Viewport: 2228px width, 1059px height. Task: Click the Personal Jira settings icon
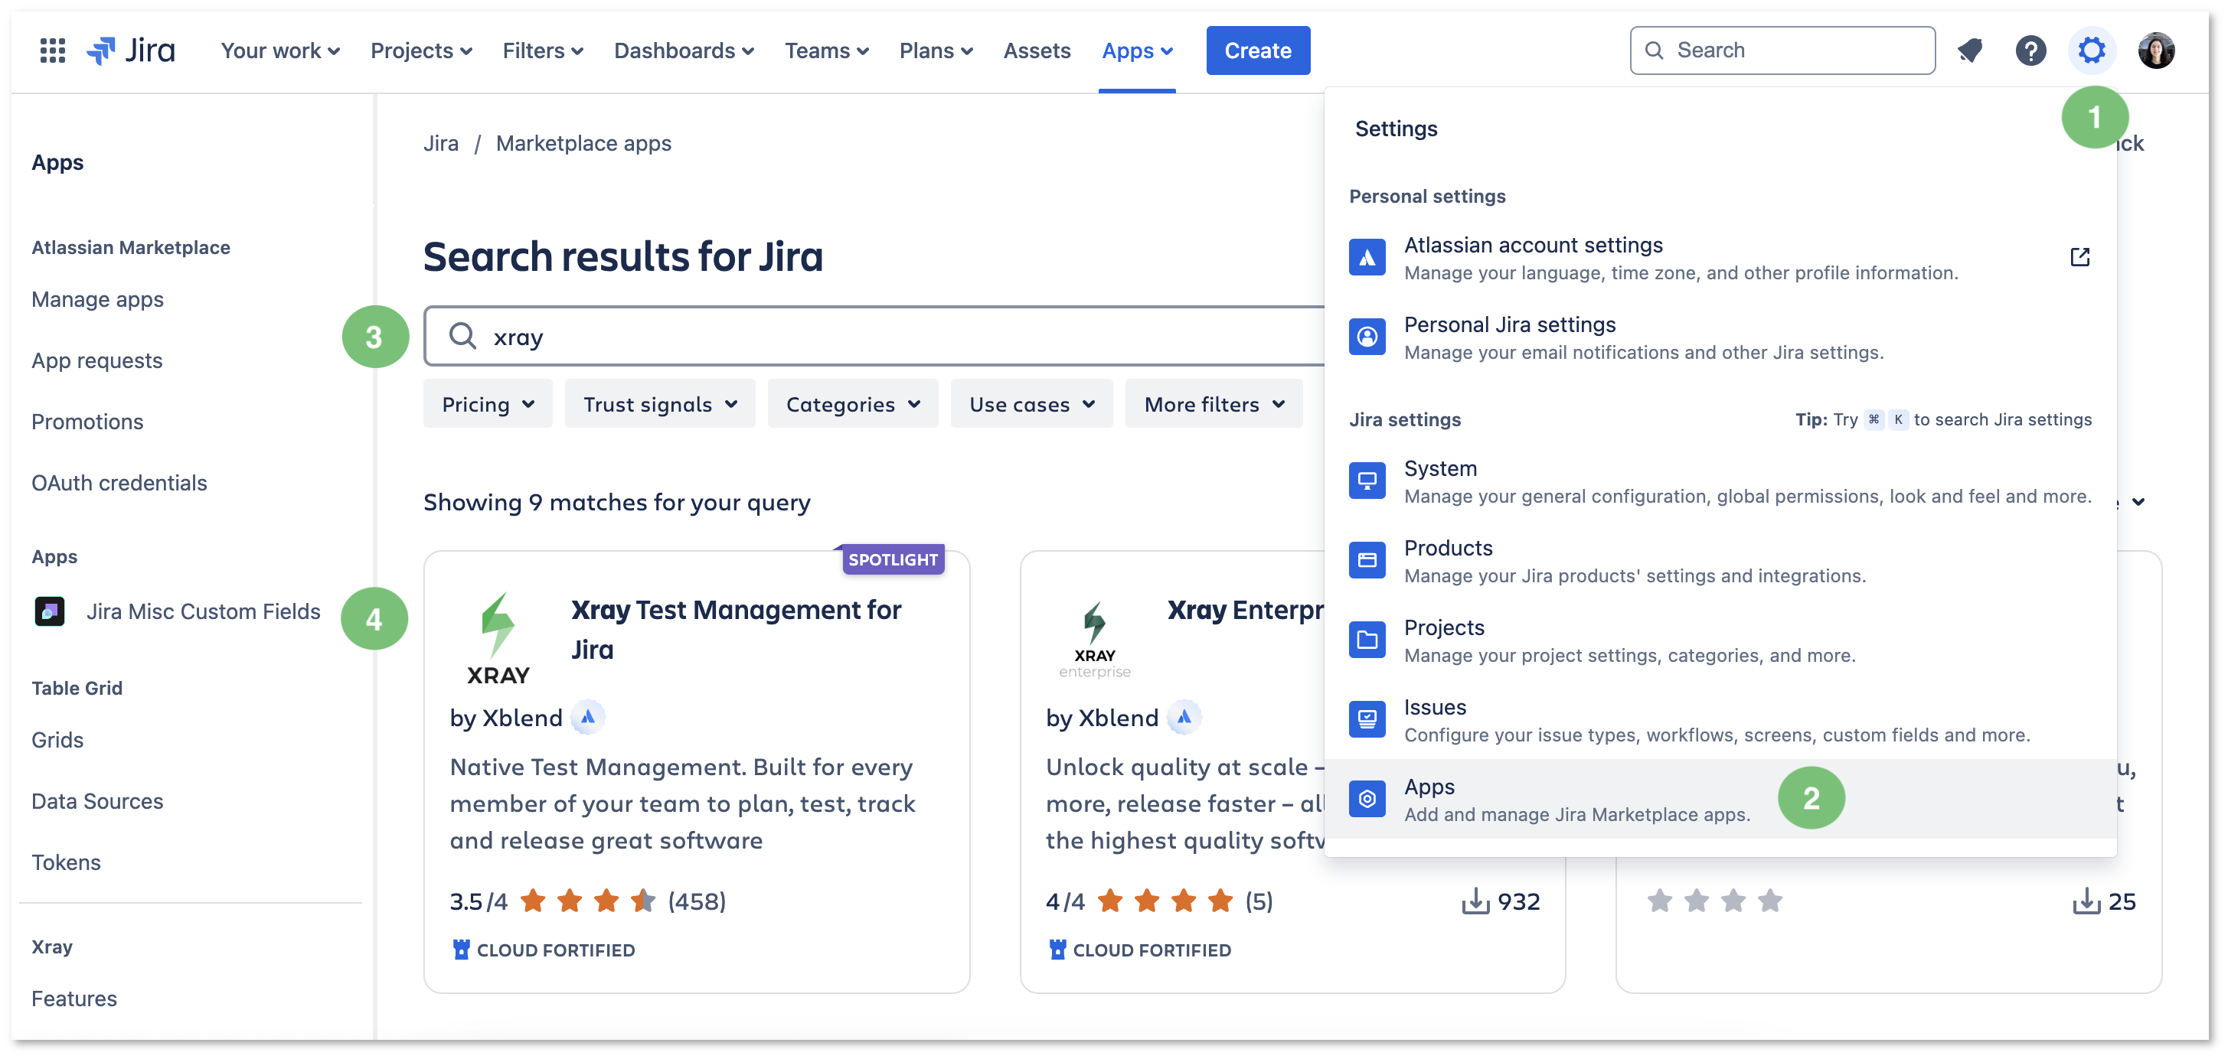click(x=1367, y=337)
